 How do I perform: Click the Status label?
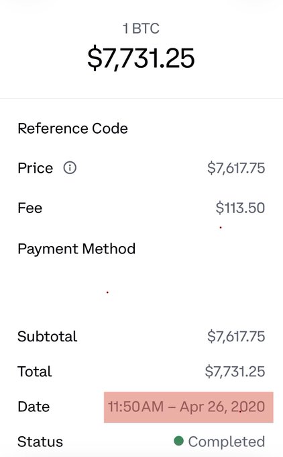point(40,442)
